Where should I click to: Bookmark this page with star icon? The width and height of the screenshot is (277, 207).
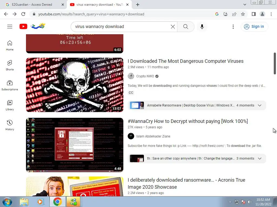243,14
